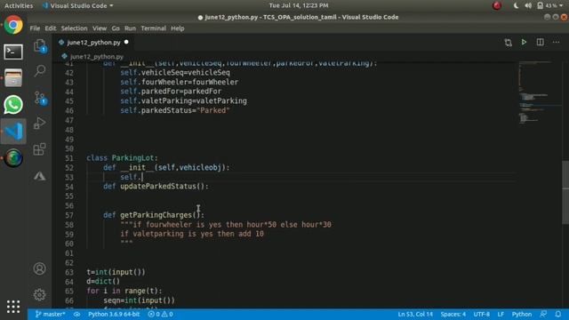Click line number 50 in gutter
The height and width of the screenshot is (320, 569).
click(x=69, y=148)
